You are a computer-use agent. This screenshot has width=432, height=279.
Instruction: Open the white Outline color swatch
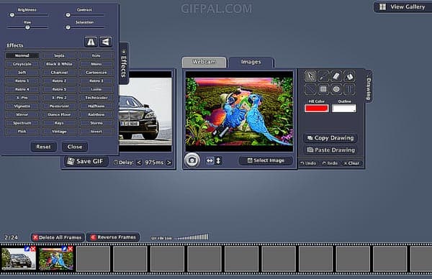344,109
